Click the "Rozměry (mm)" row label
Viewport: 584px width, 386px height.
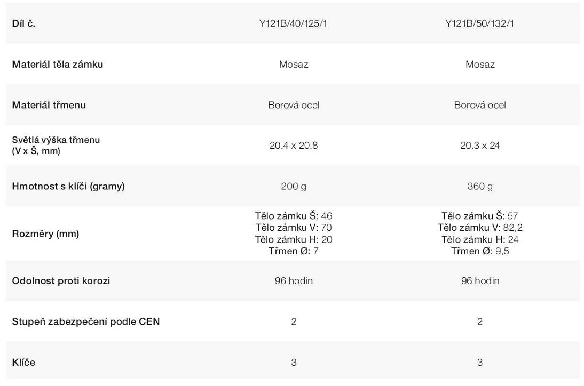click(x=45, y=234)
